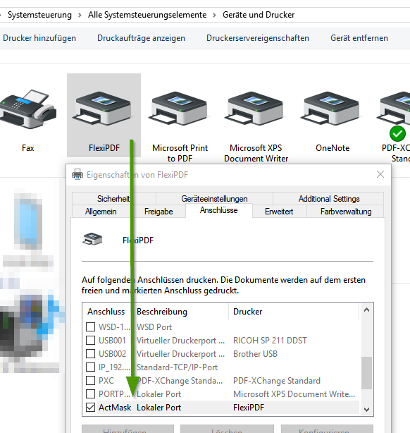Click the port list scroll-down arrow
The image size is (410, 433).
click(367, 409)
